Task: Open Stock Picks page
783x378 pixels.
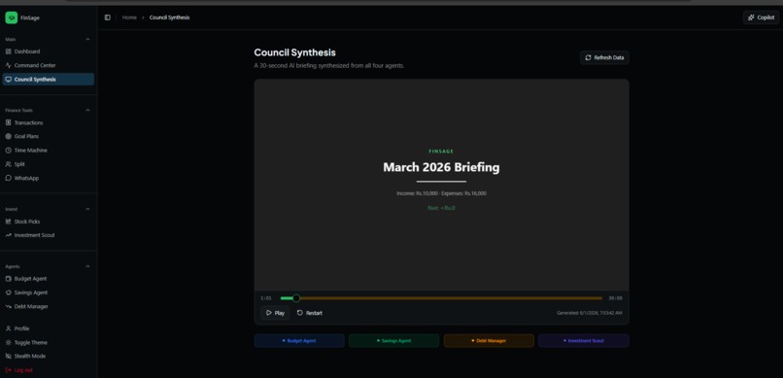Action: (48, 222)
